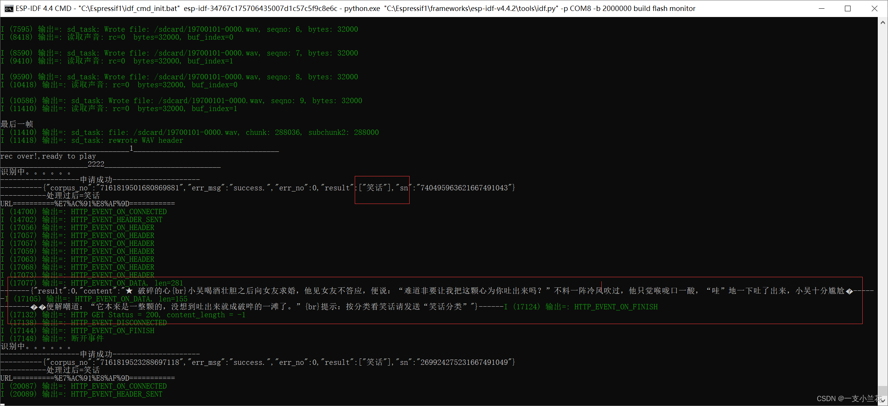Click log line with timestamp (8418)

click(117, 37)
